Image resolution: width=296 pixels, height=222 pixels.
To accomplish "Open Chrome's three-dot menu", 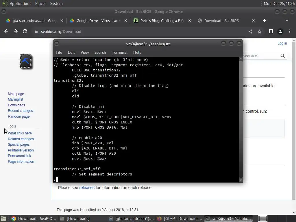I will 290,32.
